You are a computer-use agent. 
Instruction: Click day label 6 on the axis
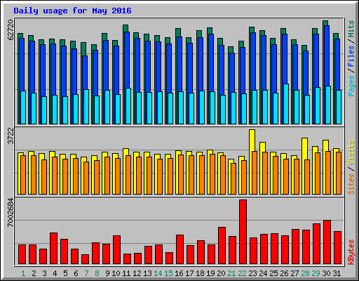(76, 273)
